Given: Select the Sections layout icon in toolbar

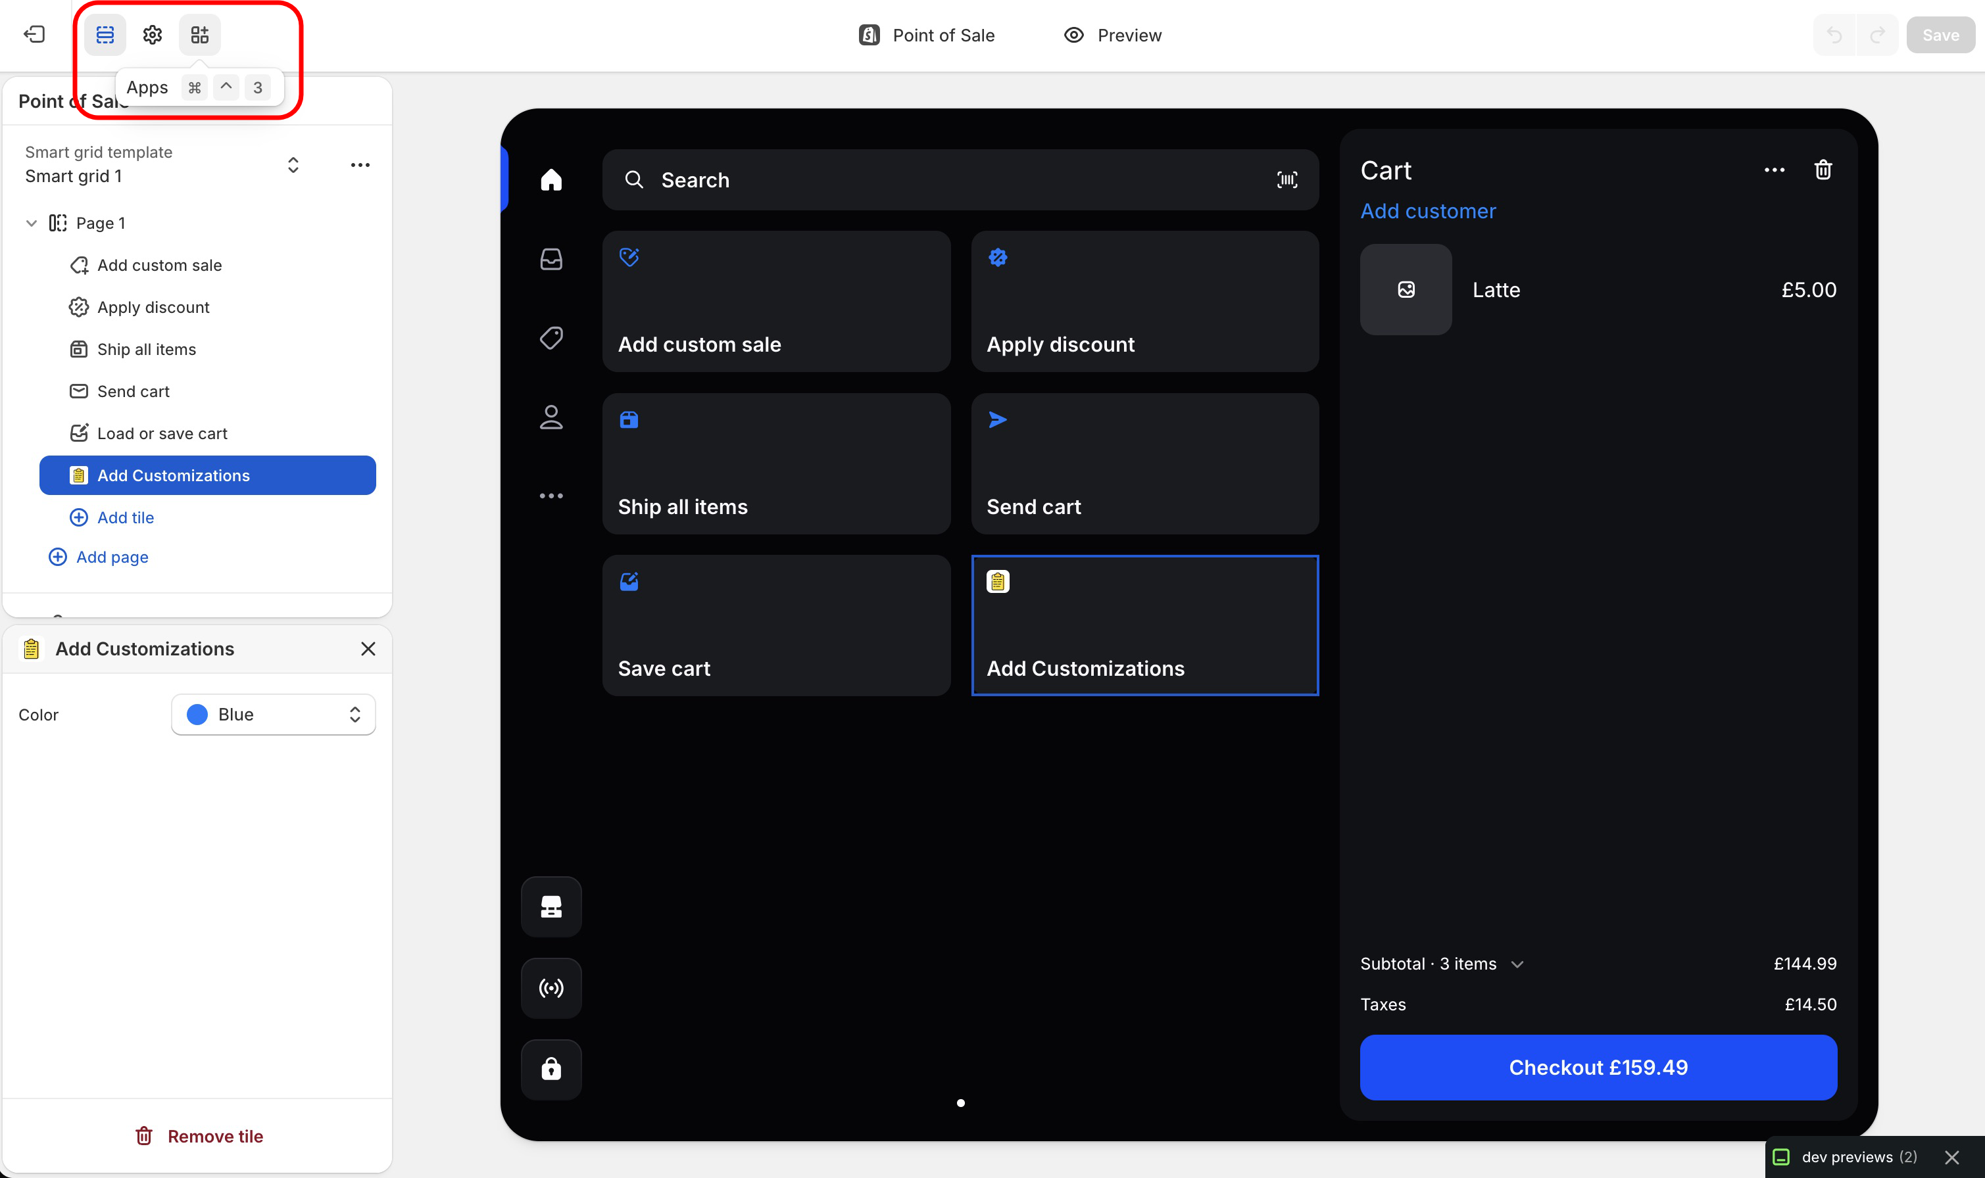Looking at the screenshot, I should tap(105, 35).
